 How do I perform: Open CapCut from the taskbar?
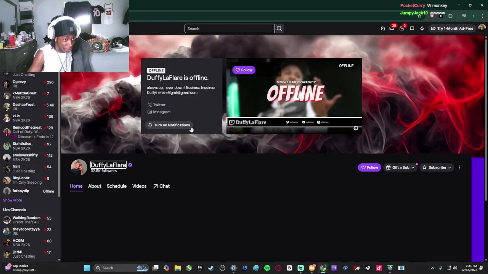click(289, 268)
